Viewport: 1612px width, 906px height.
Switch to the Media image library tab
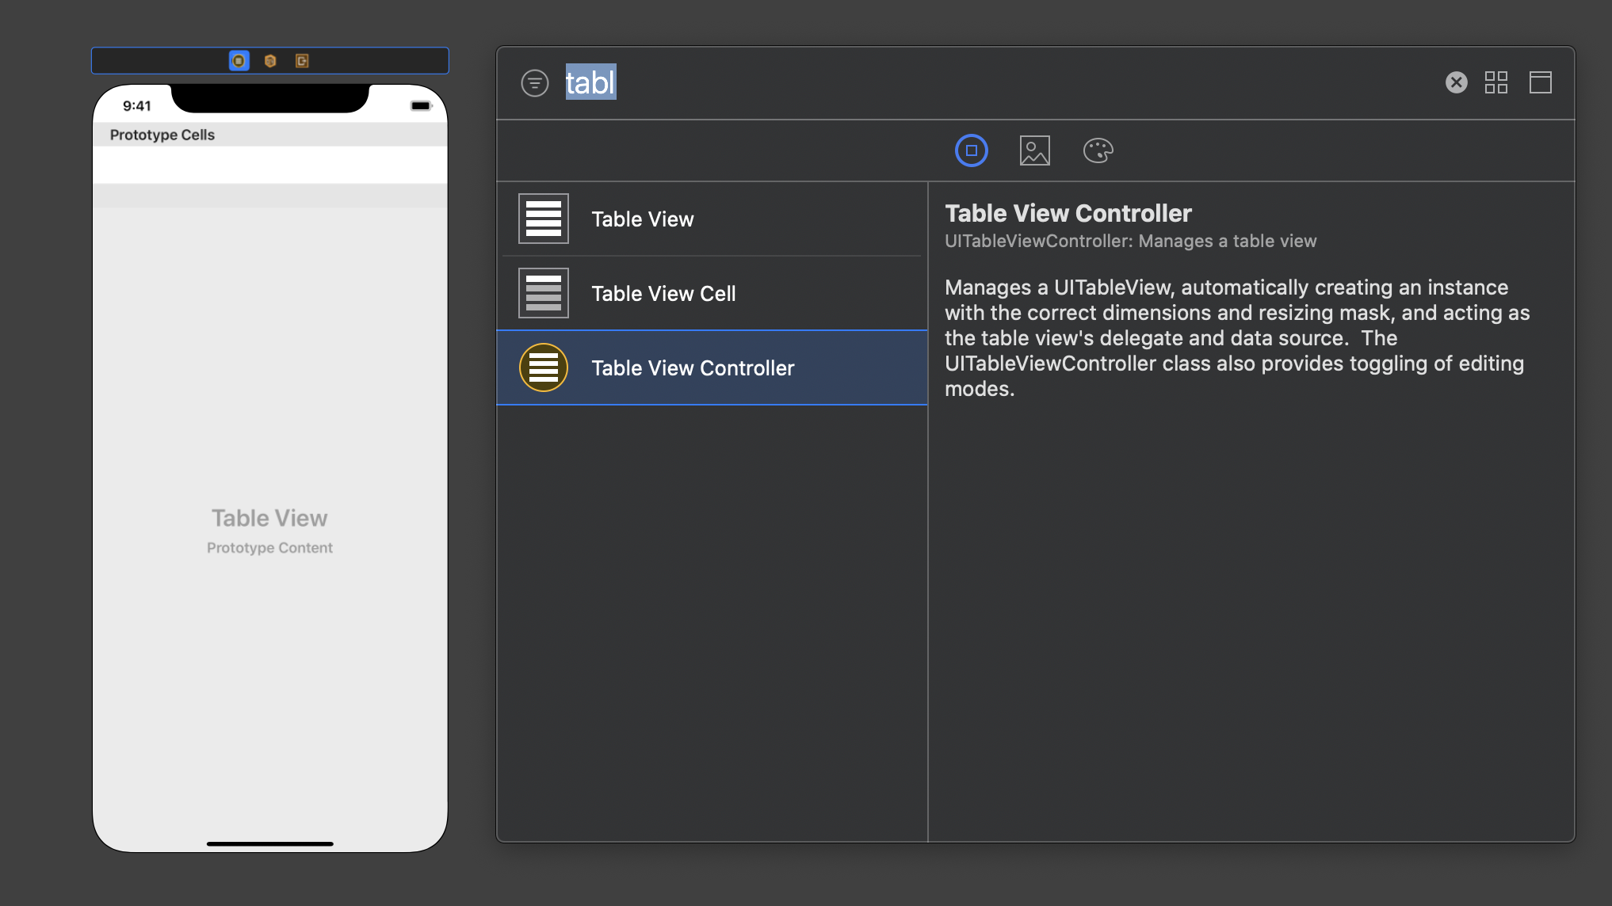[x=1034, y=150]
